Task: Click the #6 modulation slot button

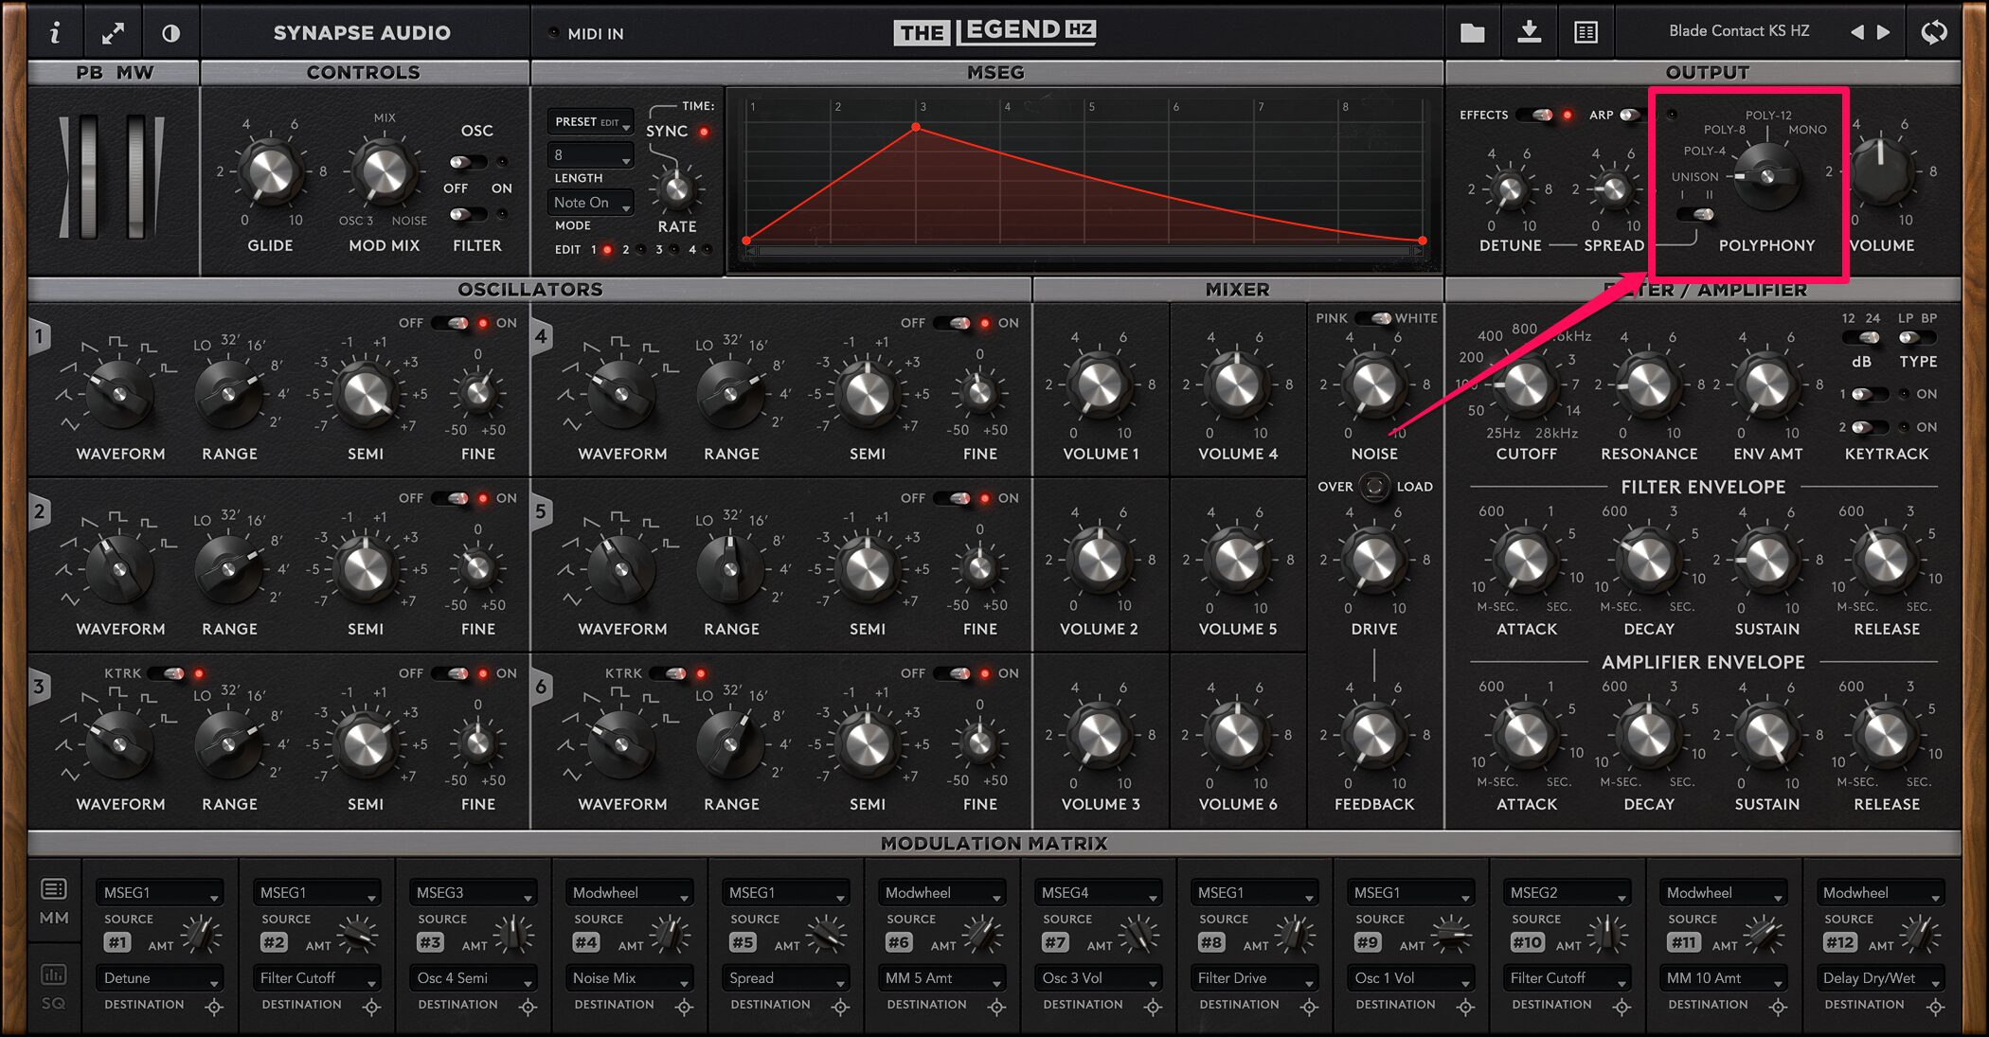Action: coord(898,942)
